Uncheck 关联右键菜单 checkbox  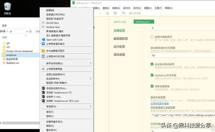152,86
